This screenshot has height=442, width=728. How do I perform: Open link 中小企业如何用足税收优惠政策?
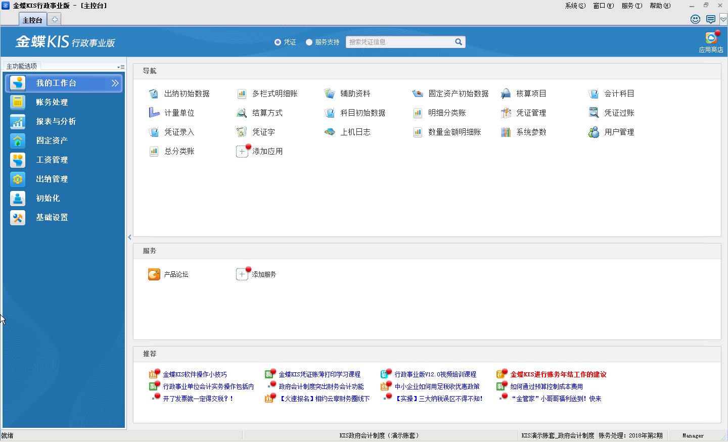pyautogui.click(x=437, y=386)
